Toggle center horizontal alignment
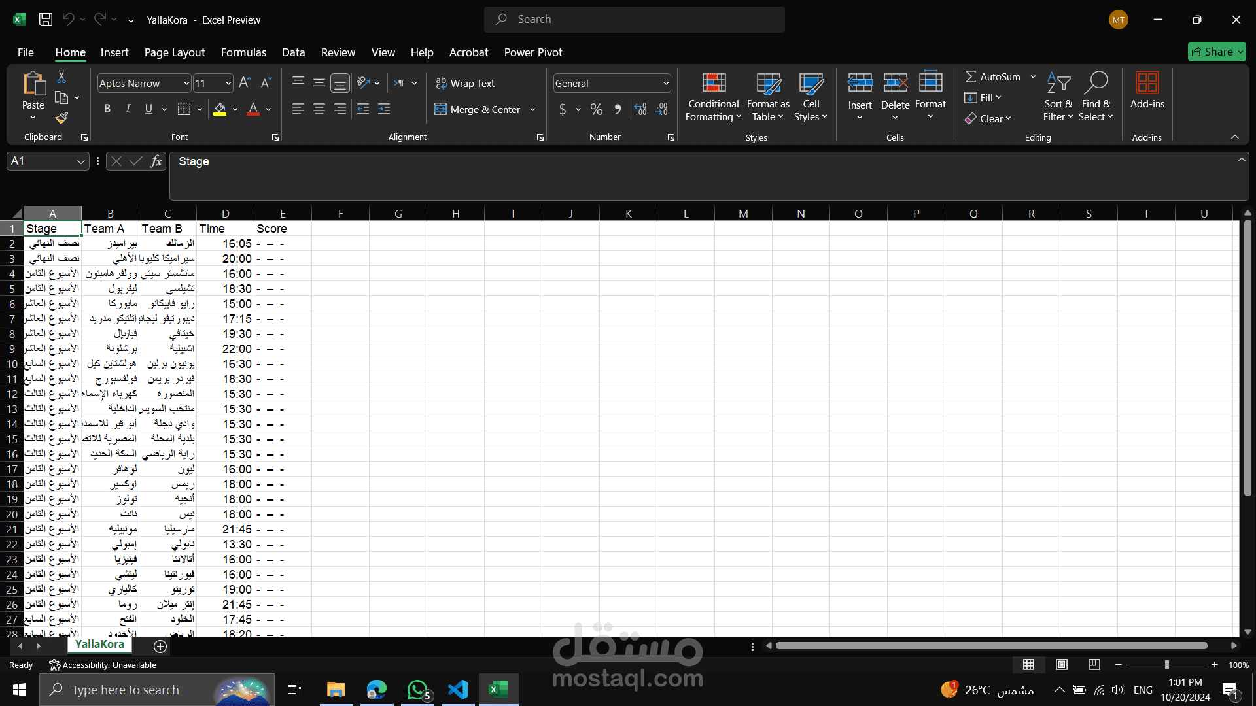The width and height of the screenshot is (1256, 706). pos(319,109)
